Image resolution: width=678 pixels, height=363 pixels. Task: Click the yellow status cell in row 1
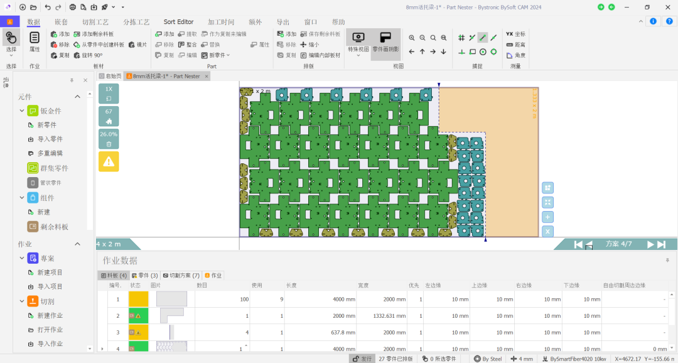click(x=138, y=299)
